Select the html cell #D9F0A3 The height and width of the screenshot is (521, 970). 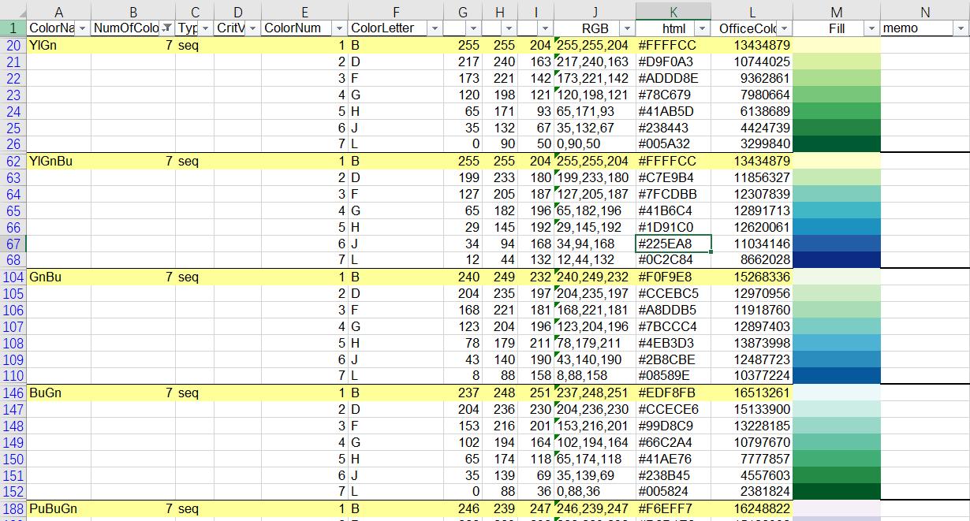tap(673, 61)
